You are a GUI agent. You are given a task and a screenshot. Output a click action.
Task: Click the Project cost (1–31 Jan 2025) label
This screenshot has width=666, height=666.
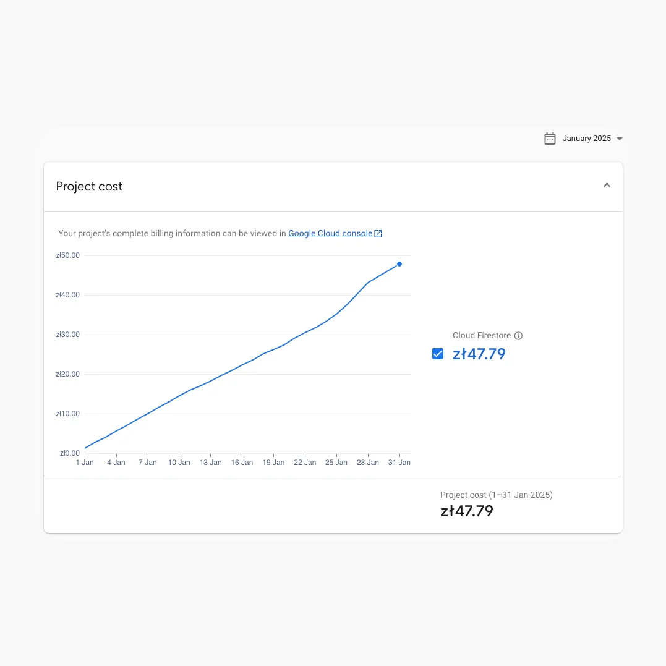[x=497, y=495]
